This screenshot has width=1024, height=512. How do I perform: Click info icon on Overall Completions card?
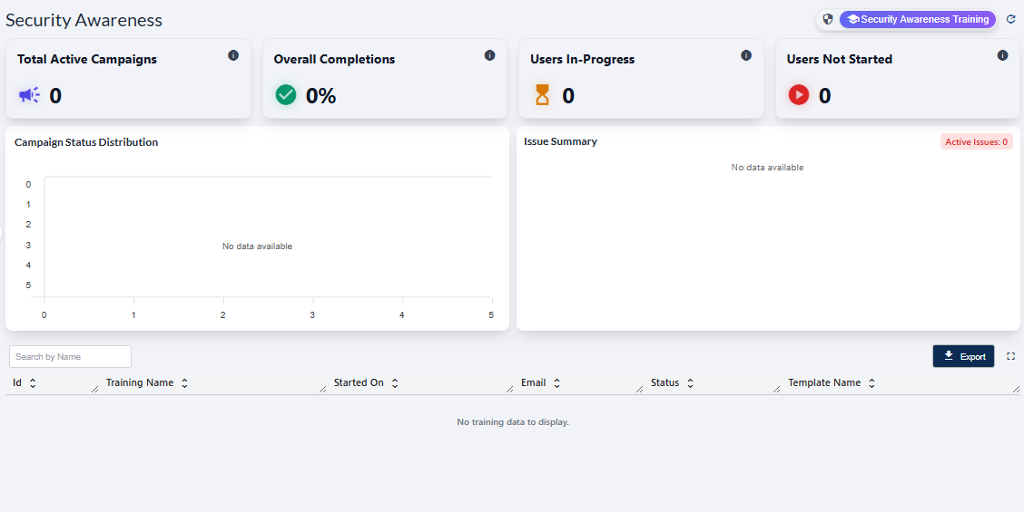pyautogui.click(x=490, y=55)
